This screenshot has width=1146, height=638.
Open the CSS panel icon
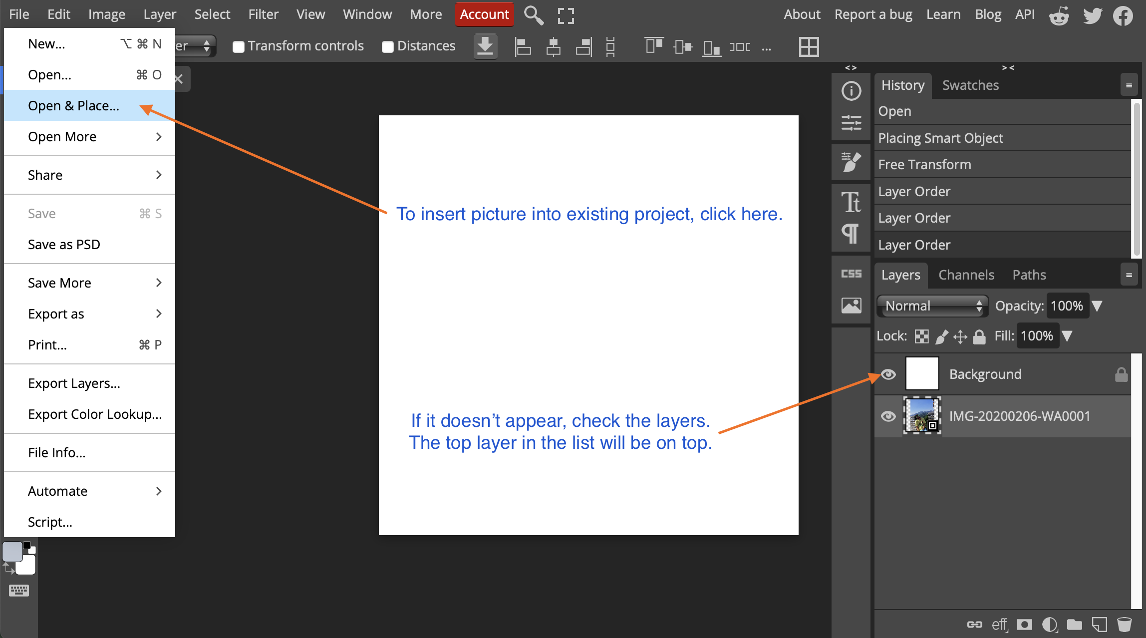pos(851,274)
